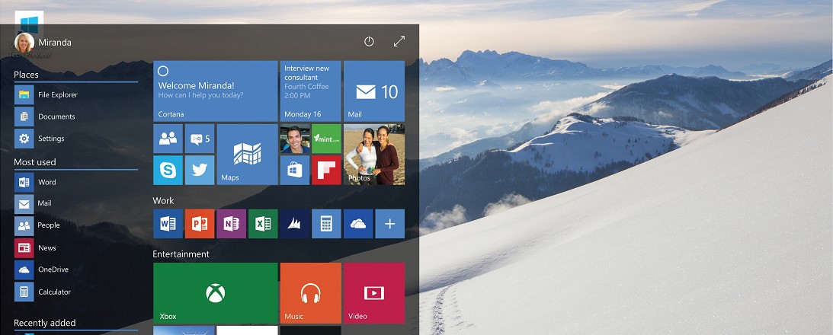Image resolution: width=833 pixels, height=335 pixels.
Task: Open the Word tile in Work group
Action: coord(168,224)
